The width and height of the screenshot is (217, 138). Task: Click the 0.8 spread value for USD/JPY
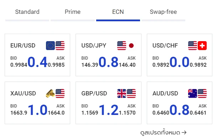(x=108, y=62)
